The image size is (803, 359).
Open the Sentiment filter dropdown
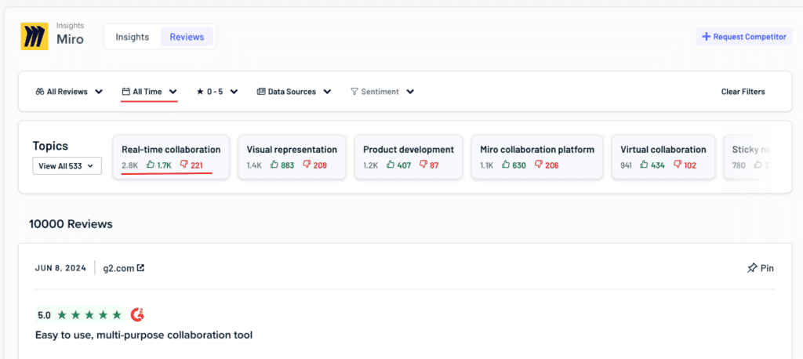click(x=383, y=92)
